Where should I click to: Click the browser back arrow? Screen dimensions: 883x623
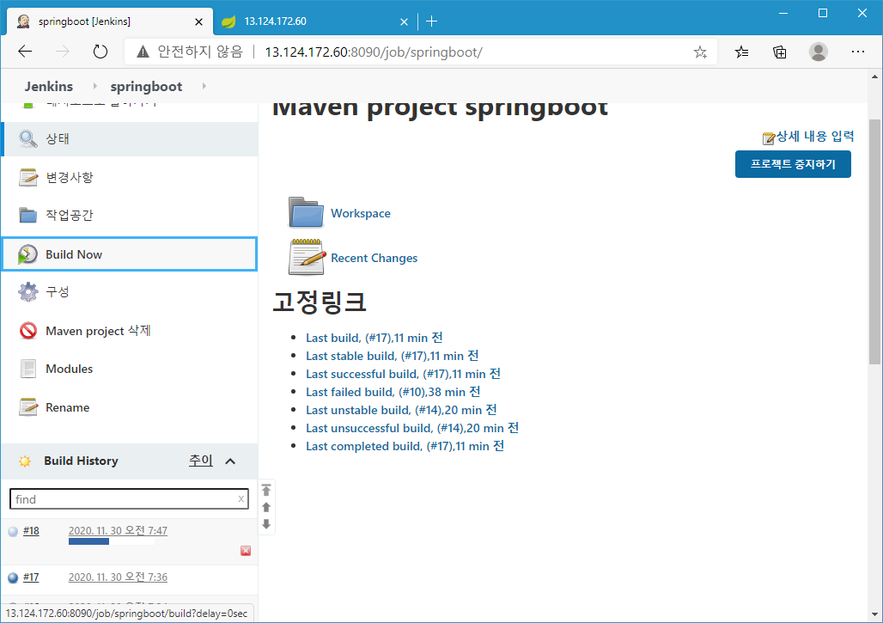25,52
